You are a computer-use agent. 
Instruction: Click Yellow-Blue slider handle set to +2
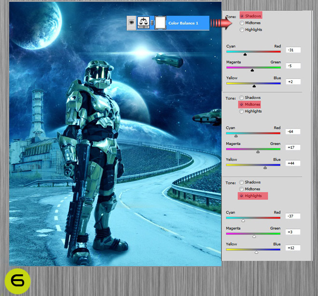[254, 86]
